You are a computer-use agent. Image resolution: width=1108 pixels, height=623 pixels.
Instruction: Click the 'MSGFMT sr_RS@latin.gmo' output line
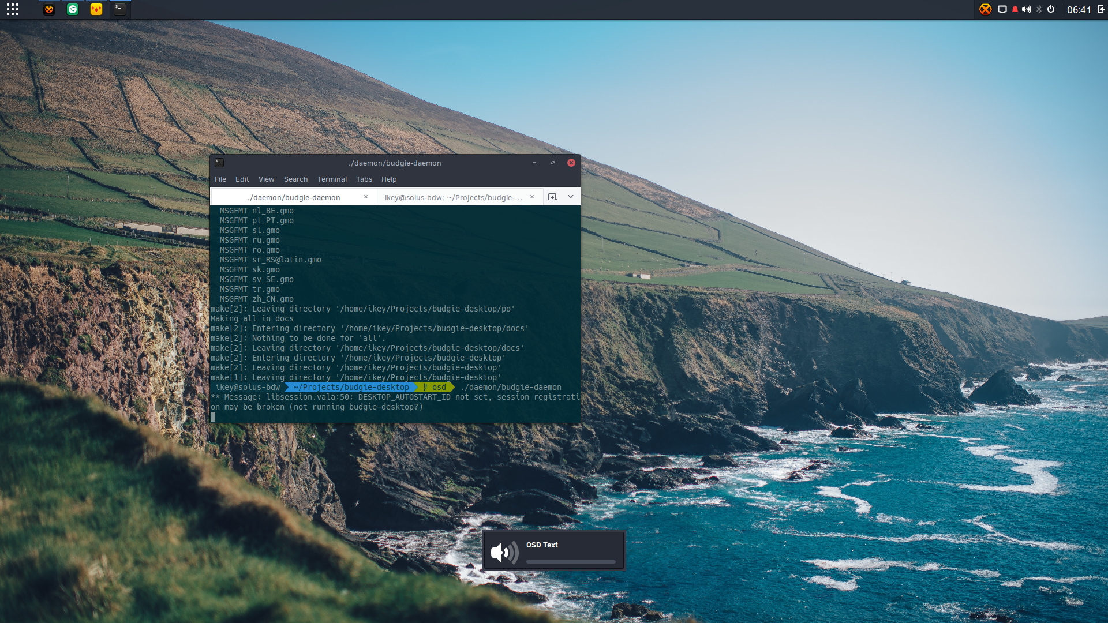point(271,260)
